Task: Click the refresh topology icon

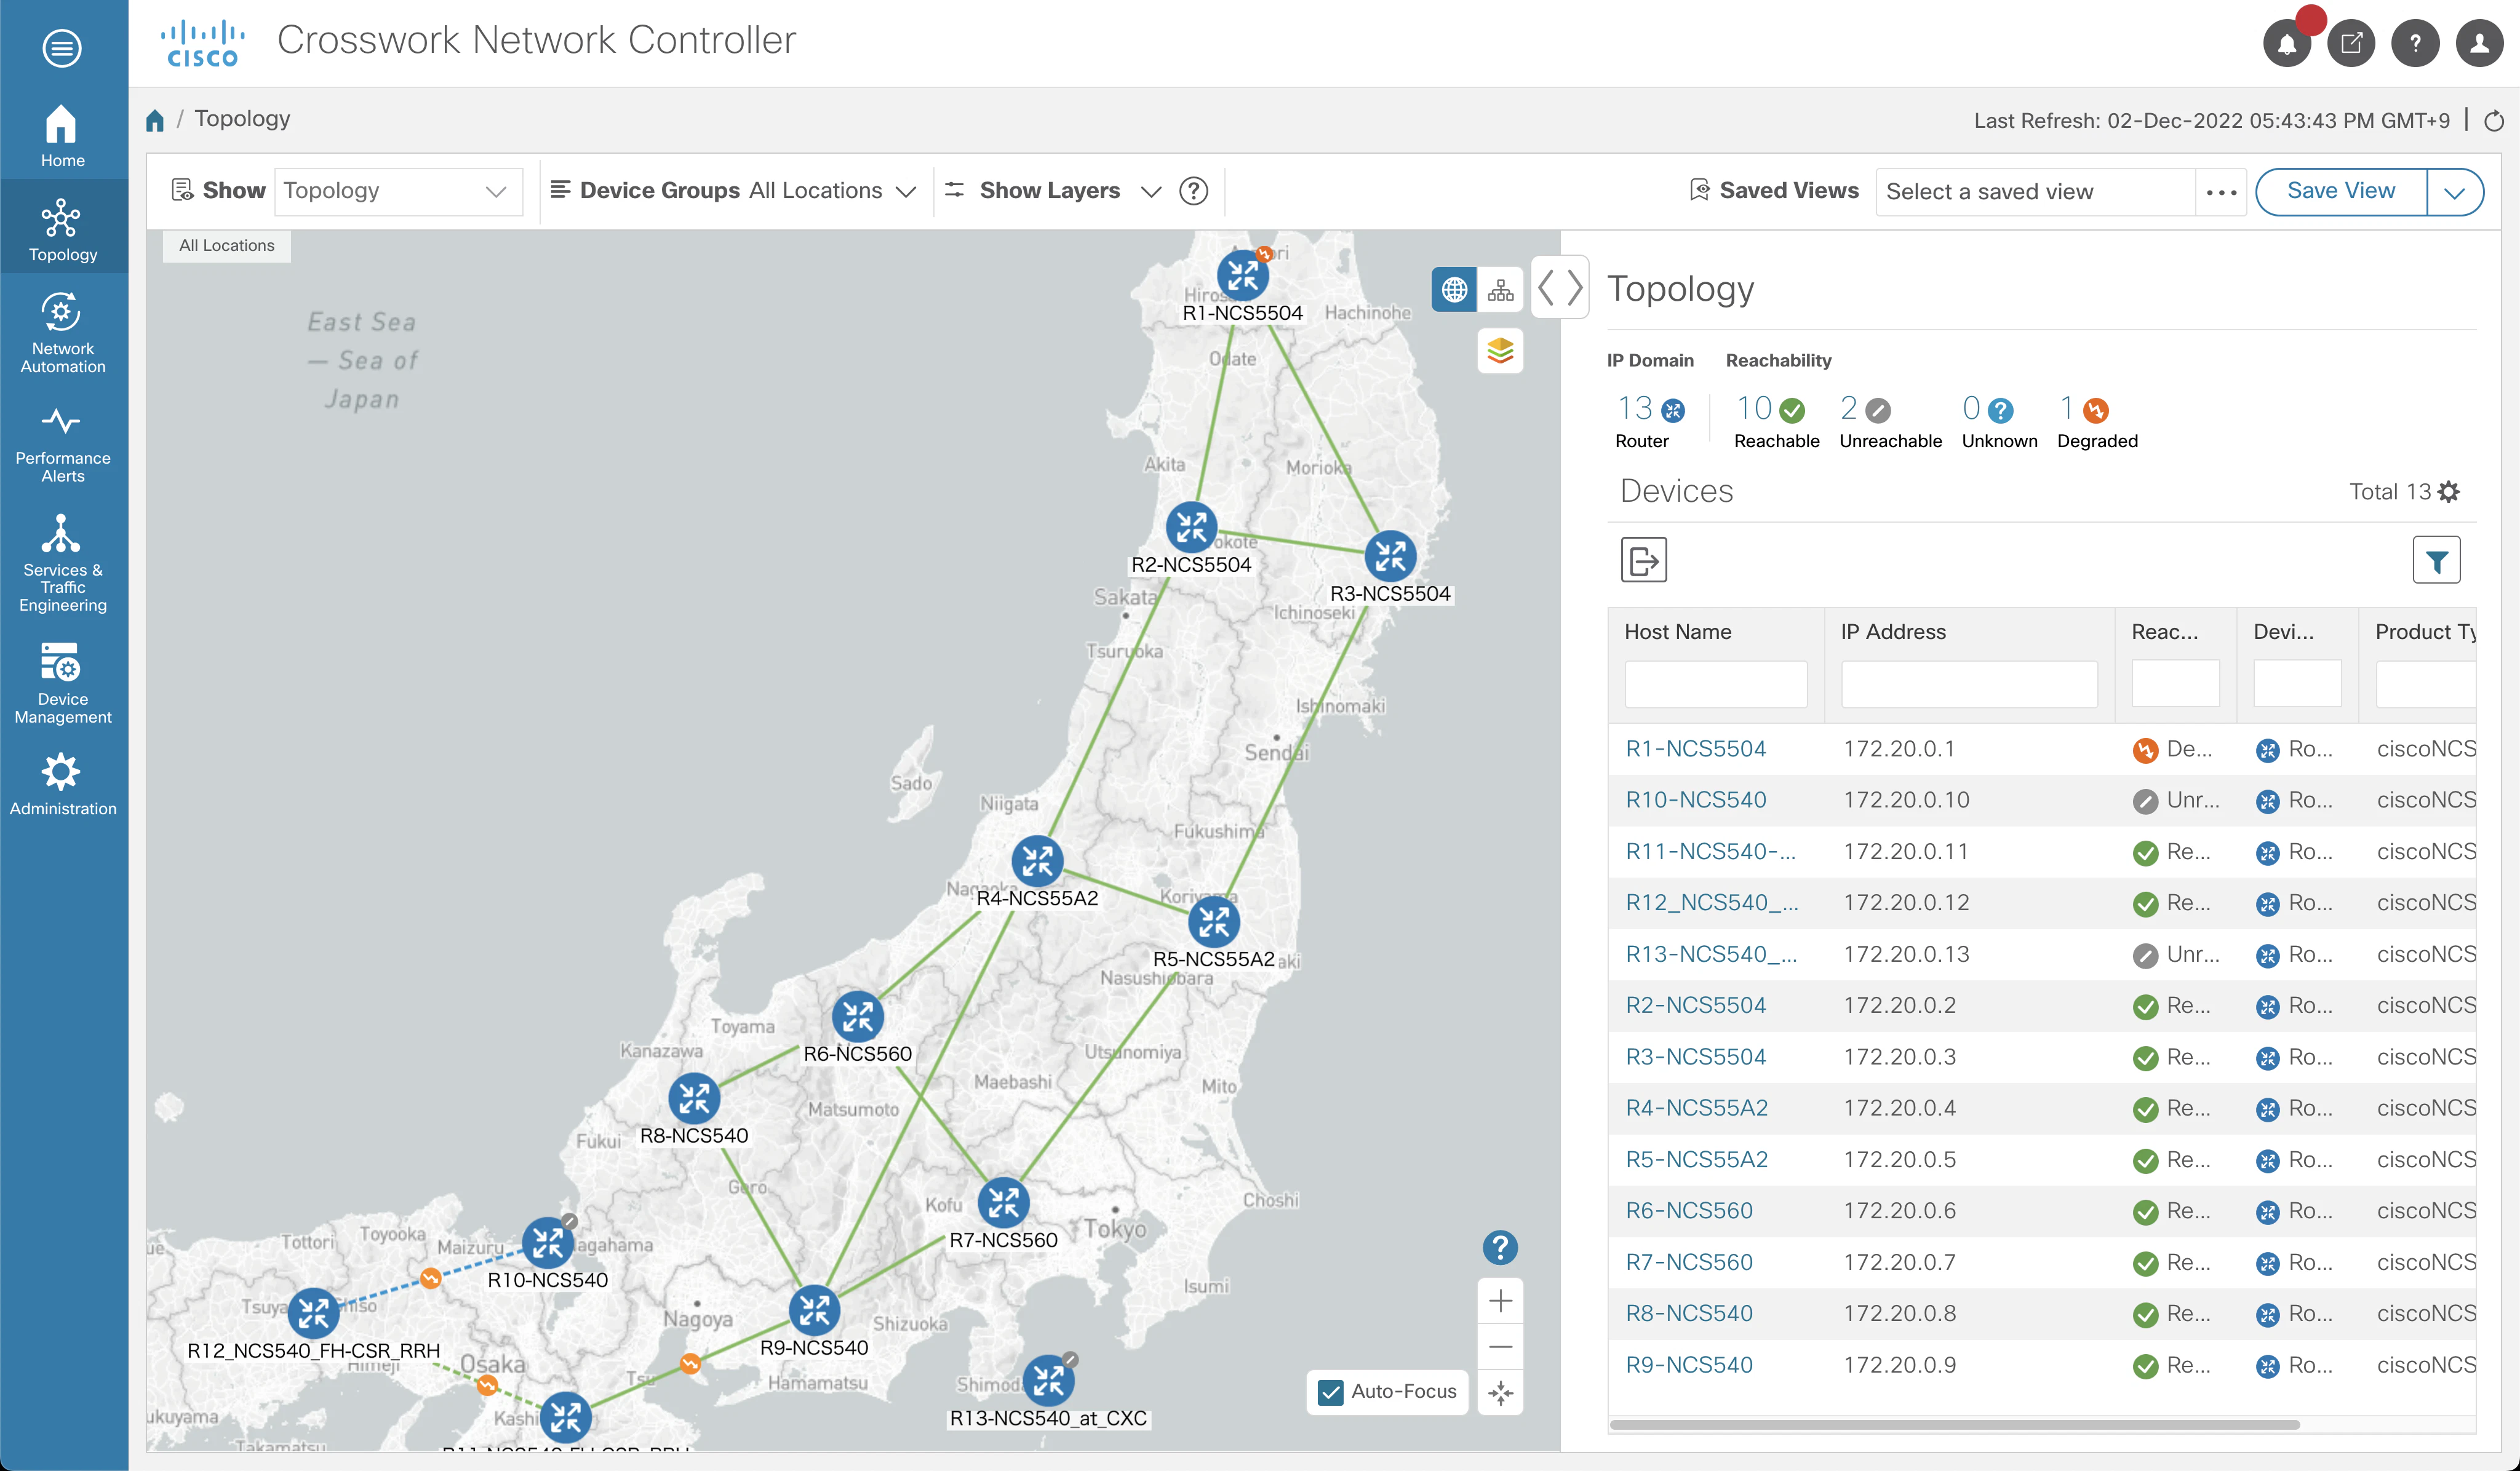Action: click(x=2494, y=121)
